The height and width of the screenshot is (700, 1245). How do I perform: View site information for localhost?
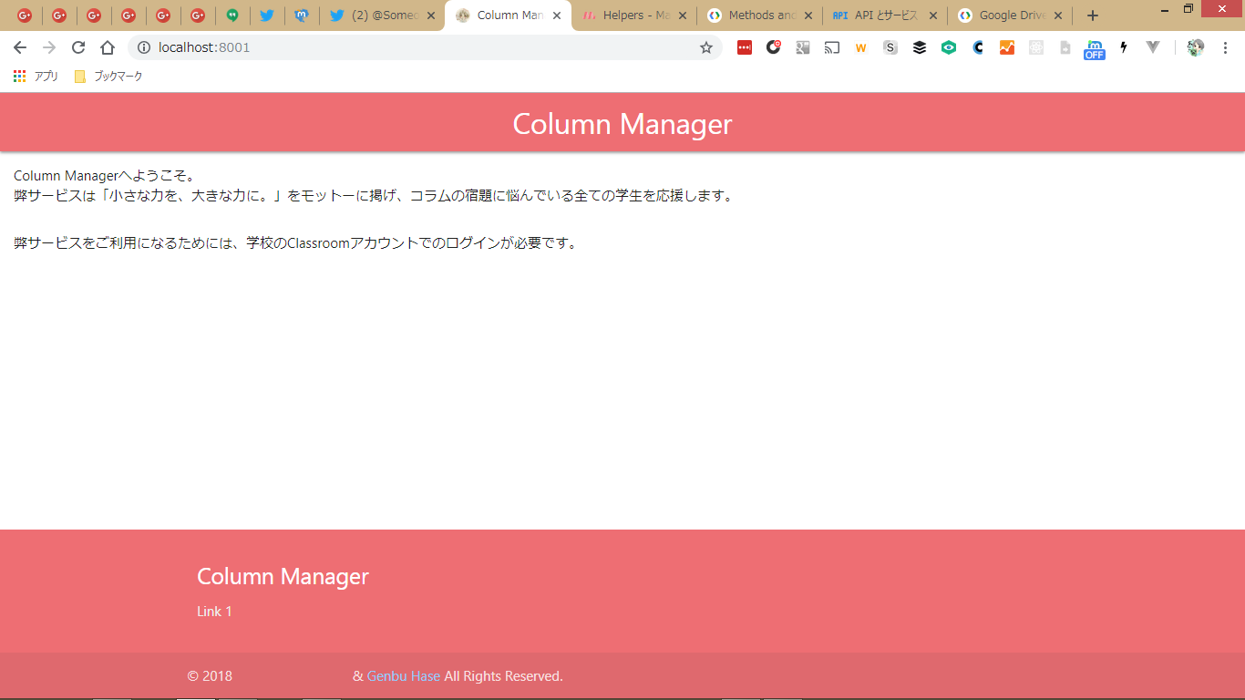pyautogui.click(x=143, y=47)
